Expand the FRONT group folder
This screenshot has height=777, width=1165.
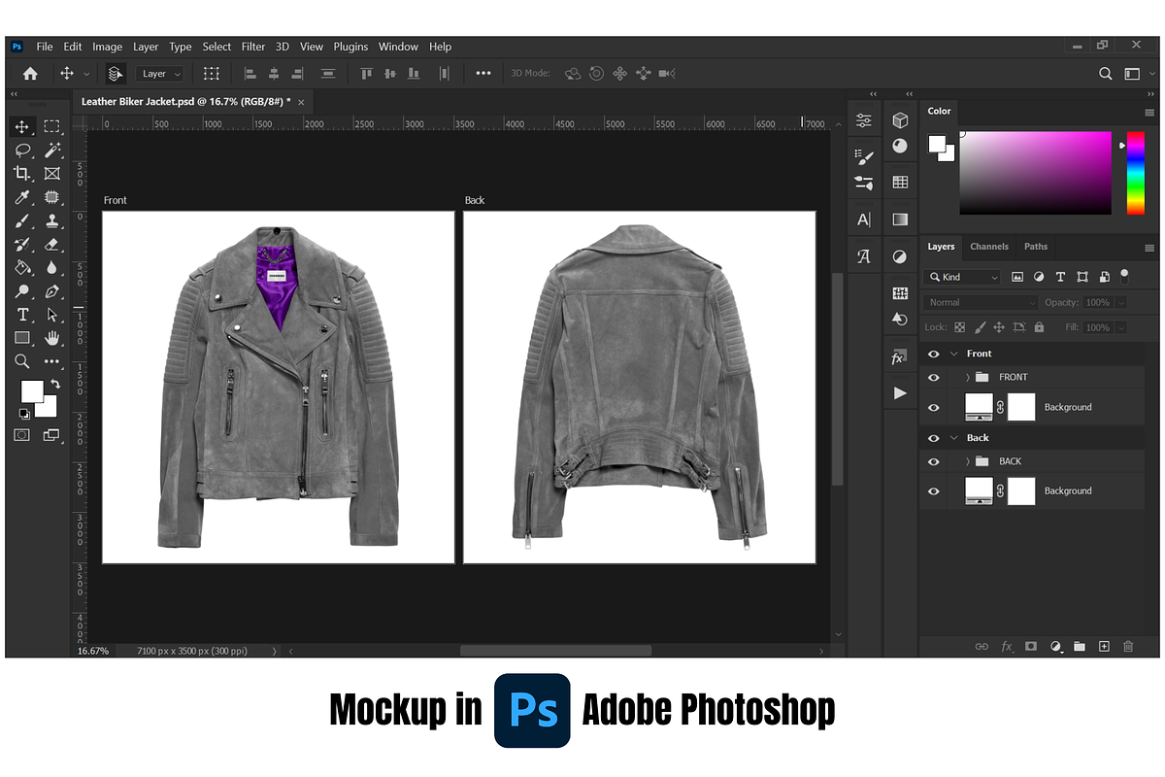tap(968, 377)
